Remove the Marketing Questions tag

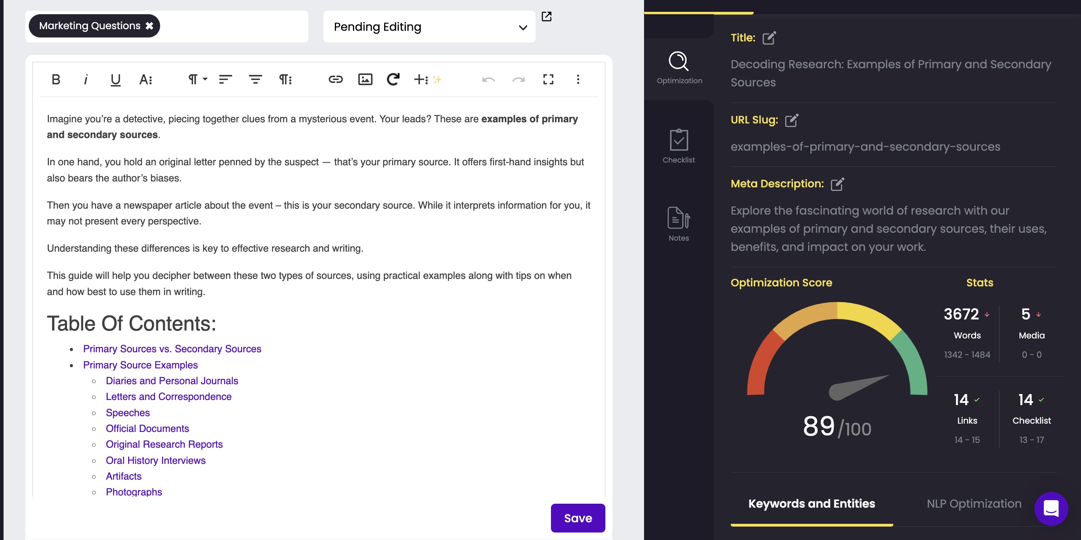pos(149,26)
